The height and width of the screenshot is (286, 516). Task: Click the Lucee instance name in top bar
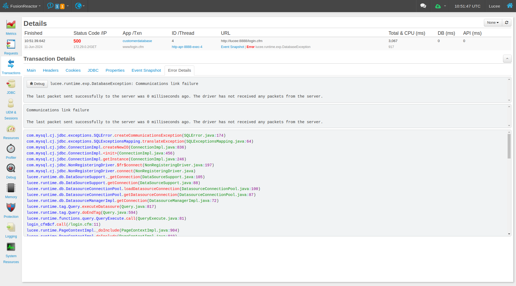click(494, 6)
